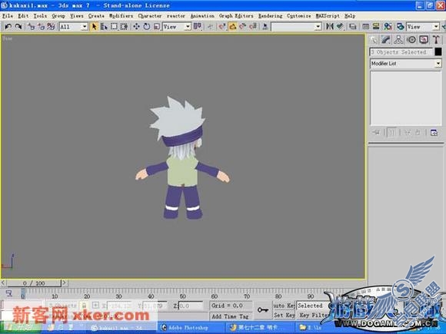The width and height of the screenshot is (446, 334).
Task: Click the Use Pivot Point Center icon
Action: (197, 26)
